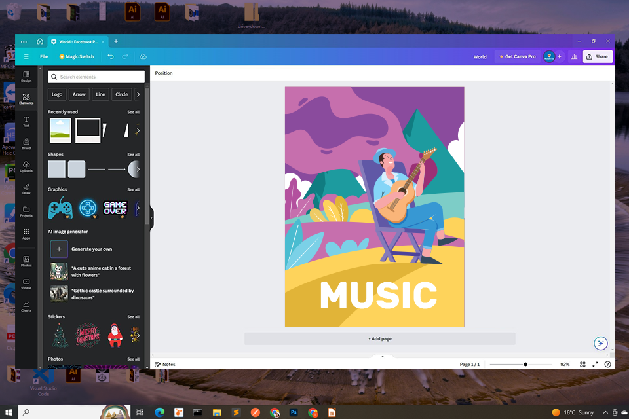Open the Projects panel

[26, 211]
